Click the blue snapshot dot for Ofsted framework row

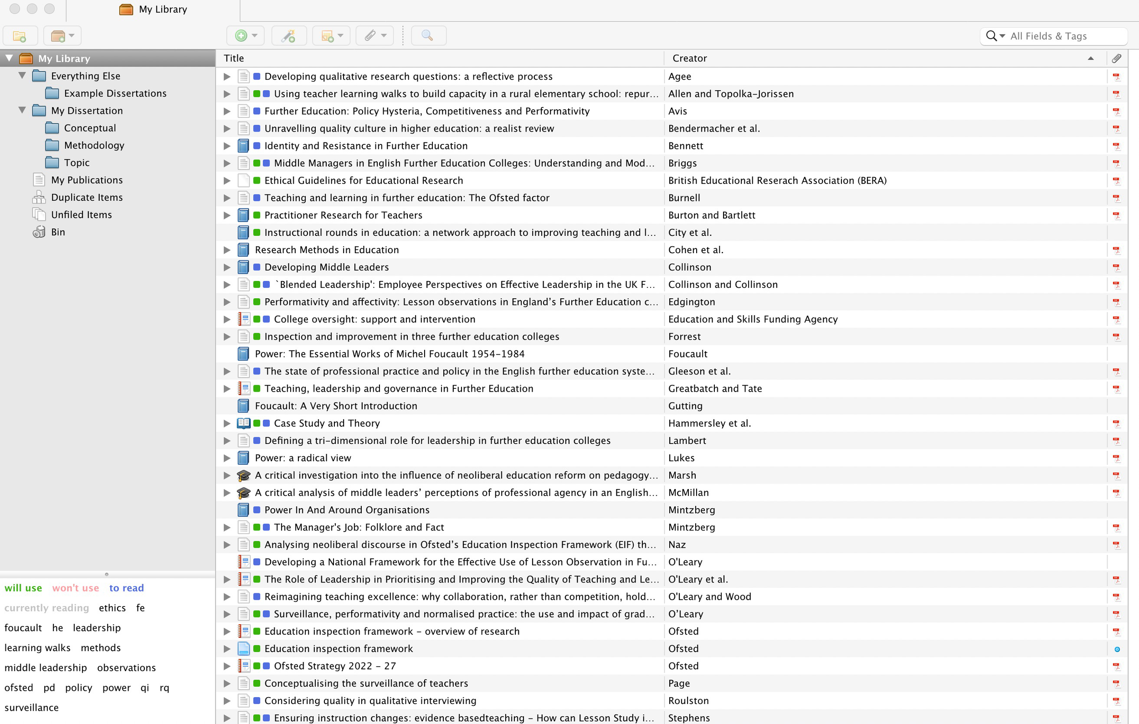pos(1117,649)
